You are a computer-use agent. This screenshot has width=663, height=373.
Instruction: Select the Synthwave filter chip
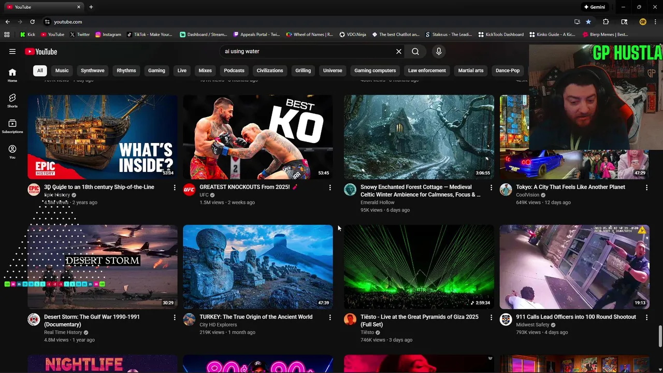coord(93,70)
